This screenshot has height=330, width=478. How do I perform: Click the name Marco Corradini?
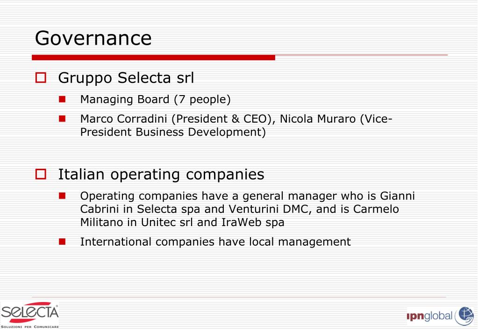(x=124, y=119)
